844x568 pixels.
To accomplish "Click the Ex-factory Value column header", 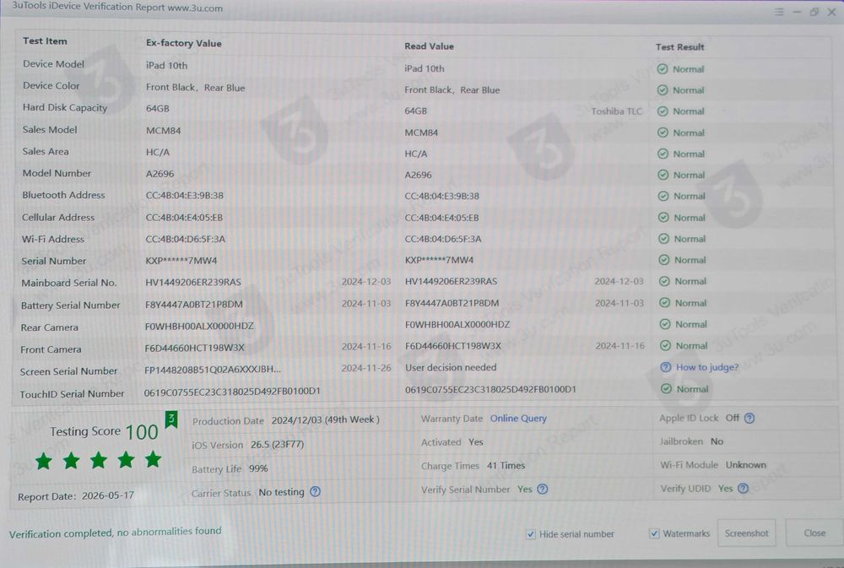I will tap(183, 43).
